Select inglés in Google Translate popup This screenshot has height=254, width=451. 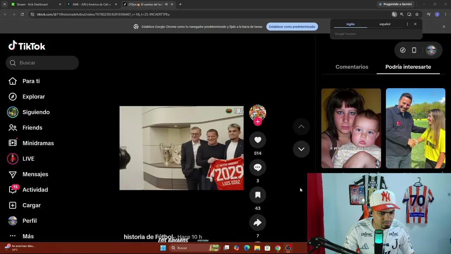point(351,24)
